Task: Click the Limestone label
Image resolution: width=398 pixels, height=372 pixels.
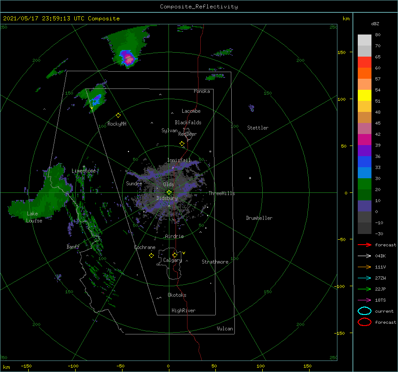Action: 84,171
